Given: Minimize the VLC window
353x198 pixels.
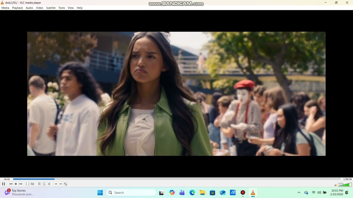Looking at the screenshot, I should click(x=325, y=3).
